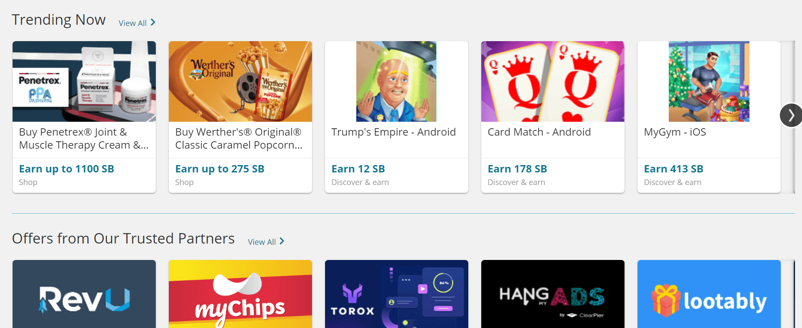Click Earn up to 275 SB link
Viewport: 802px width, 328px height.
click(220, 169)
